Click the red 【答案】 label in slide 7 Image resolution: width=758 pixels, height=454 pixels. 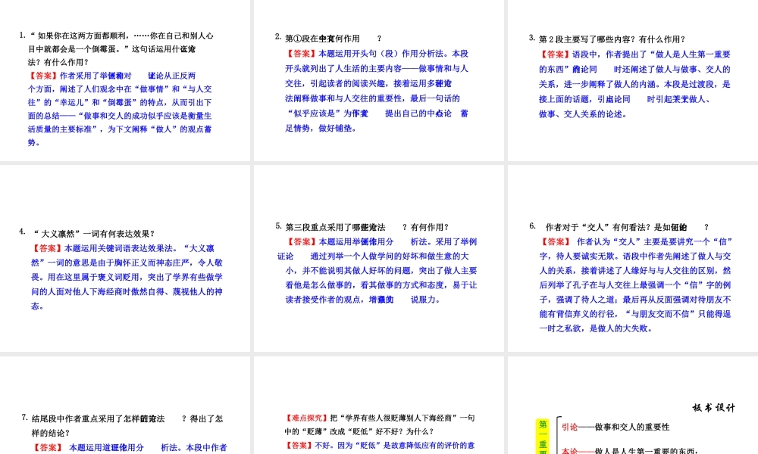tap(48, 448)
